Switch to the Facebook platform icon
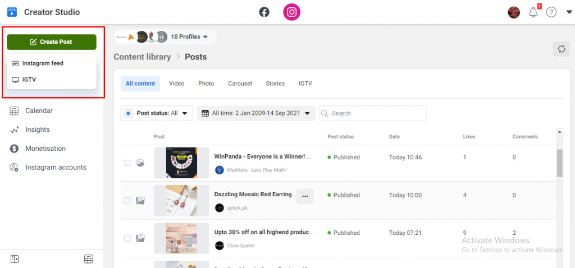Viewport: 575px width, 268px height. pyautogui.click(x=264, y=12)
